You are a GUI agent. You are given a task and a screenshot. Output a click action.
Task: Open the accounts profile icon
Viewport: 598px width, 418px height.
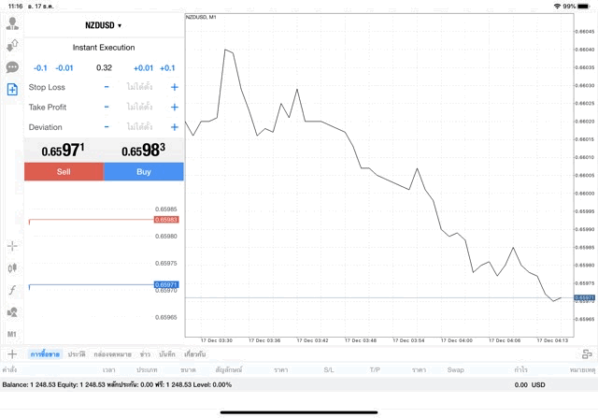tap(12, 23)
